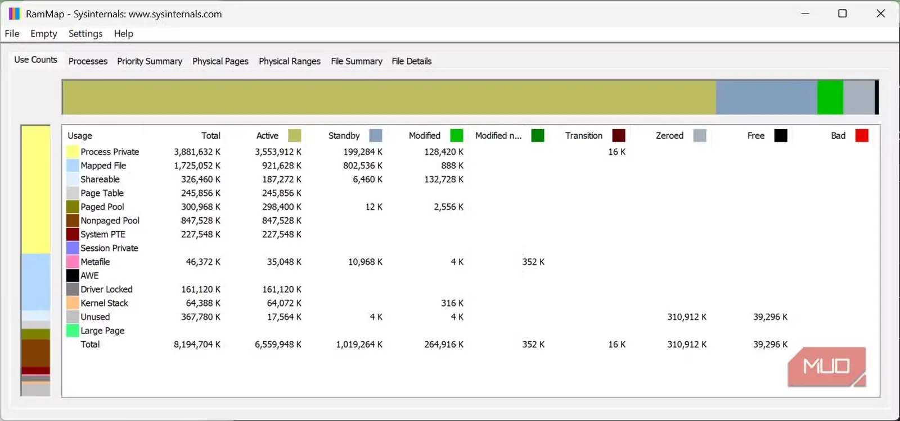Click the Unused zeroed value 310,912 K

click(x=687, y=317)
